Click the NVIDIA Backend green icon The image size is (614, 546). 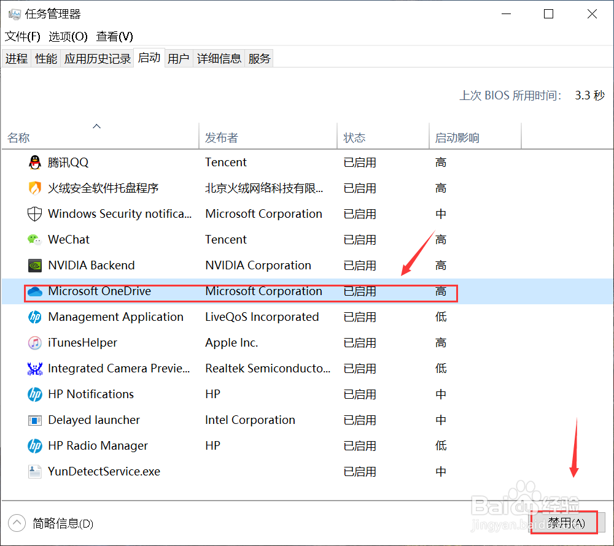click(35, 265)
